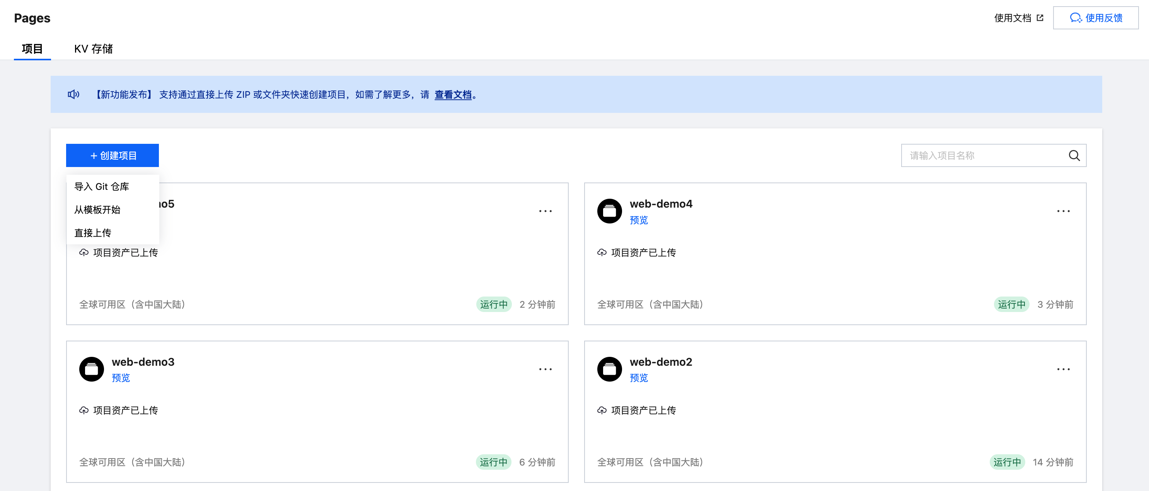Open web-demo2 project icon
The image size is (1149, 491).
609,369
